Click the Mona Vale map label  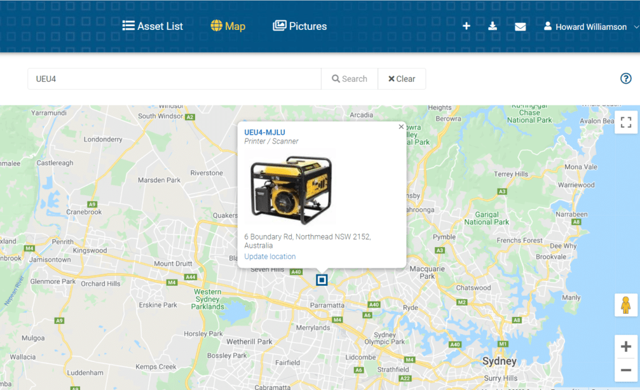tap(581, 167)
